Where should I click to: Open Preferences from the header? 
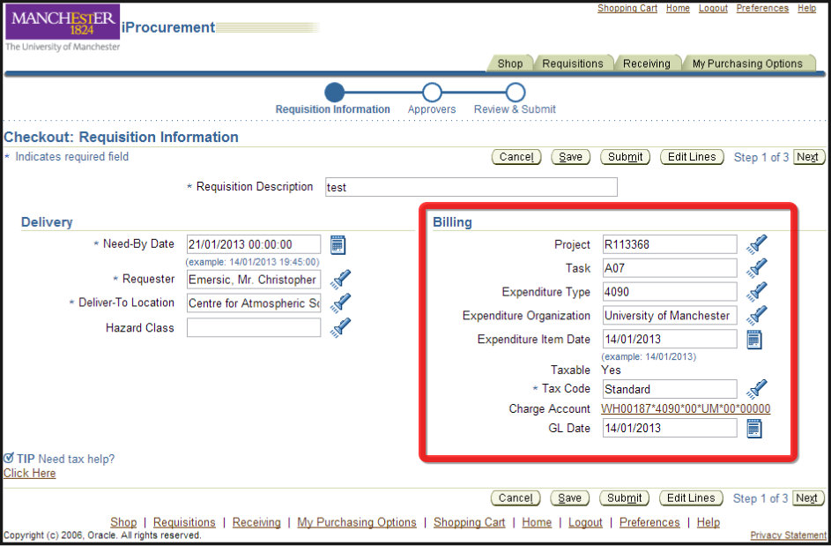tap(762, 9)
